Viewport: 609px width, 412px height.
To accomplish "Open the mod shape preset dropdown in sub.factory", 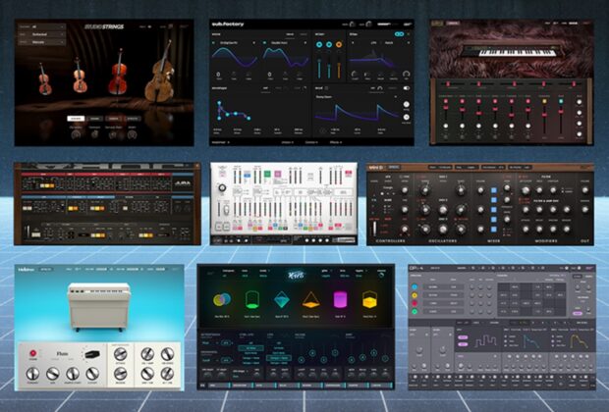I will click(x=357, y=97).
